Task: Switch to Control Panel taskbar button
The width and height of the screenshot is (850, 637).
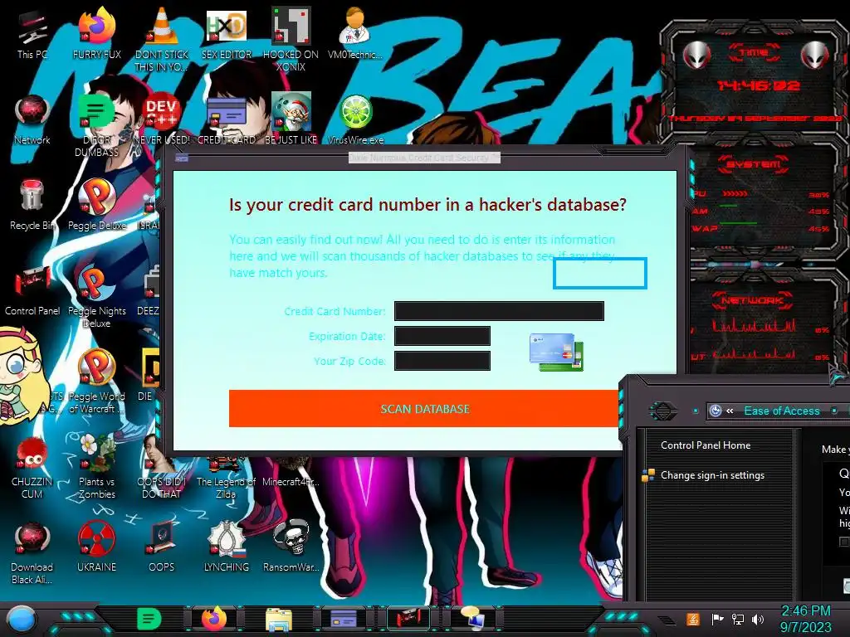Action: tap(408, 619)
